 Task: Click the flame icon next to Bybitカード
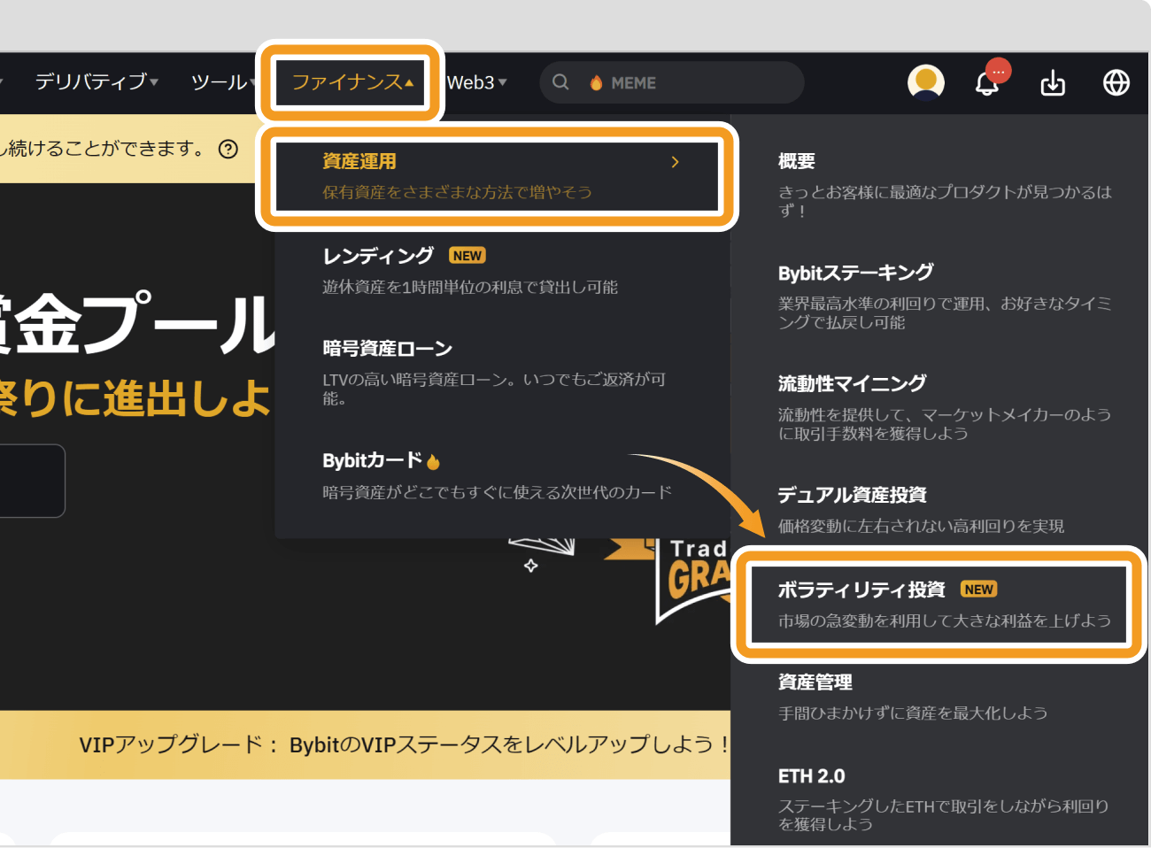click(x=433, y=462)
